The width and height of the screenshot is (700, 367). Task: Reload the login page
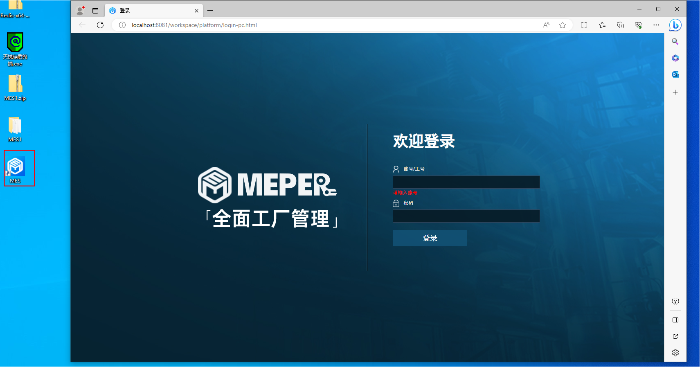pos(100,25)
